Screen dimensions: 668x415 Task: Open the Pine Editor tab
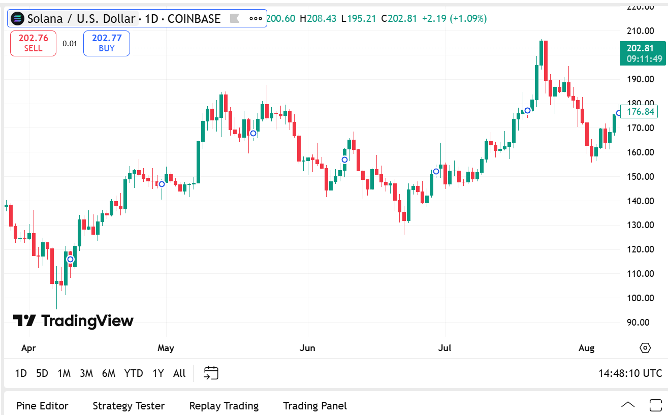point(42,406)
